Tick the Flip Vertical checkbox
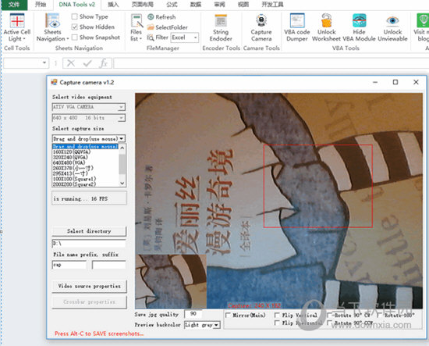429x346 pixels. point(277,316)
